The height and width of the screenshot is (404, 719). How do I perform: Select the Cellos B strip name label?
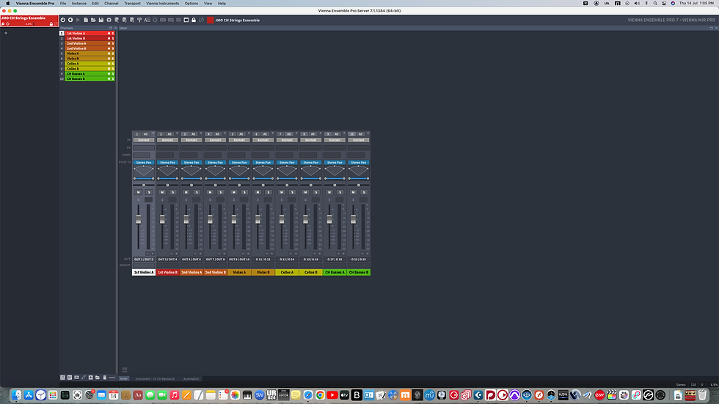tap(311, 272)
